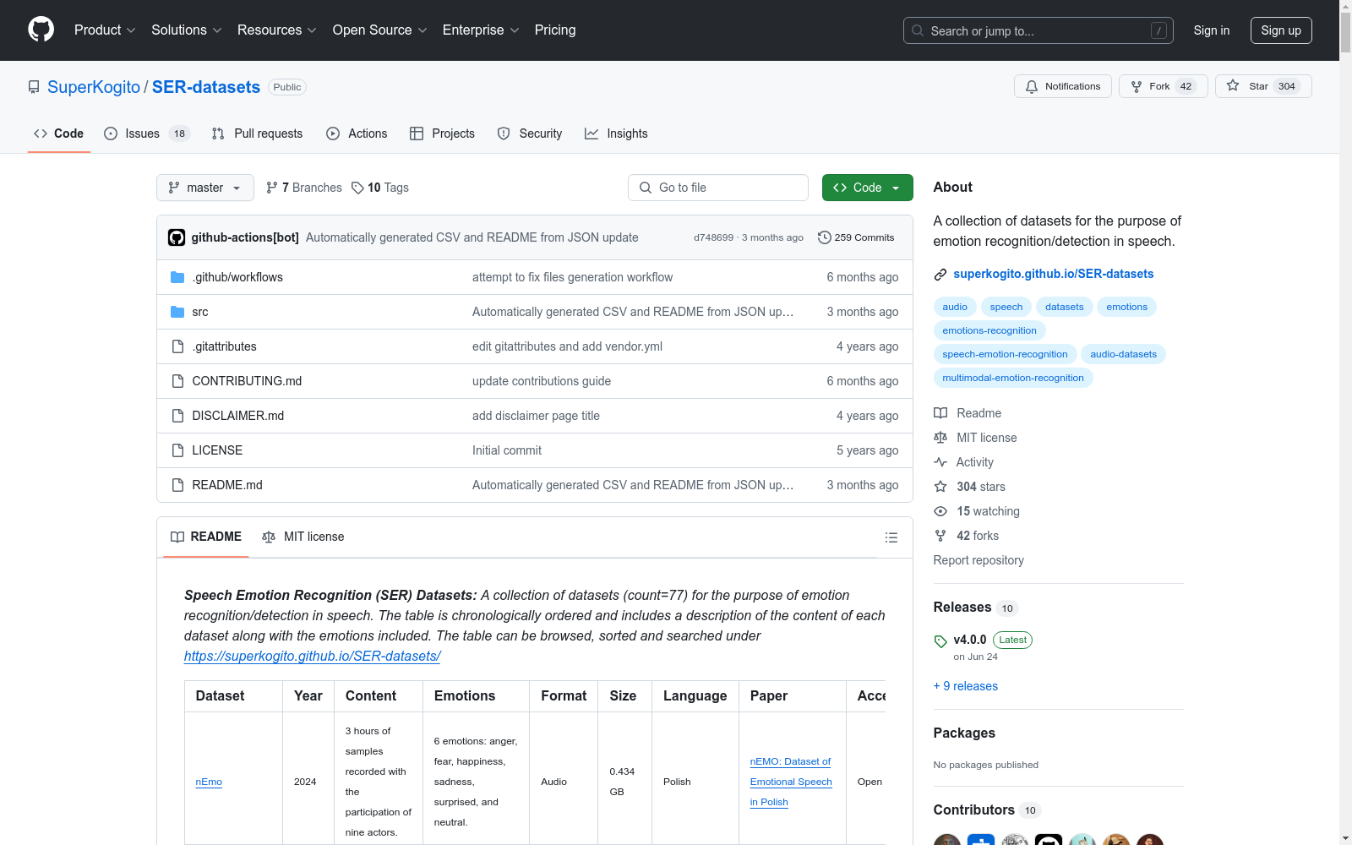The image size is (1352, 845).
Task: Select the README tab in file viewer
Action: tap(206, 537)
